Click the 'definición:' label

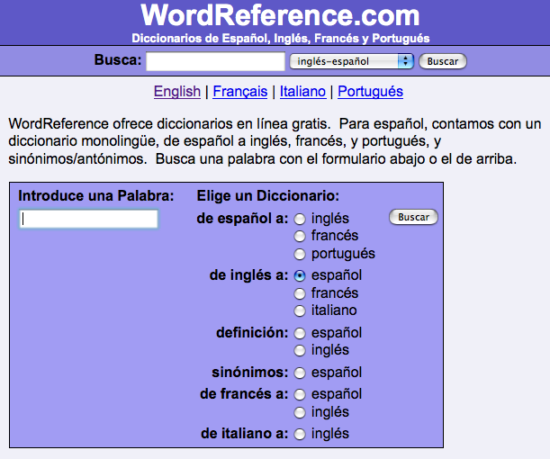[x=252, y=332]
